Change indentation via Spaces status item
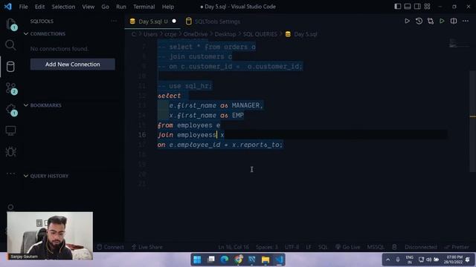Image resolution: width=476 pixels, height=267 pixels. point(266,247)
